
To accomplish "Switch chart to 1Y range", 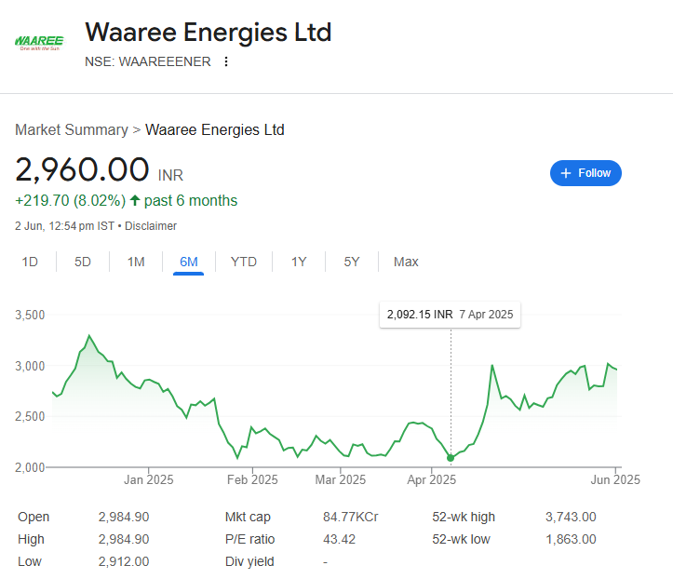I will coord(299,262).
